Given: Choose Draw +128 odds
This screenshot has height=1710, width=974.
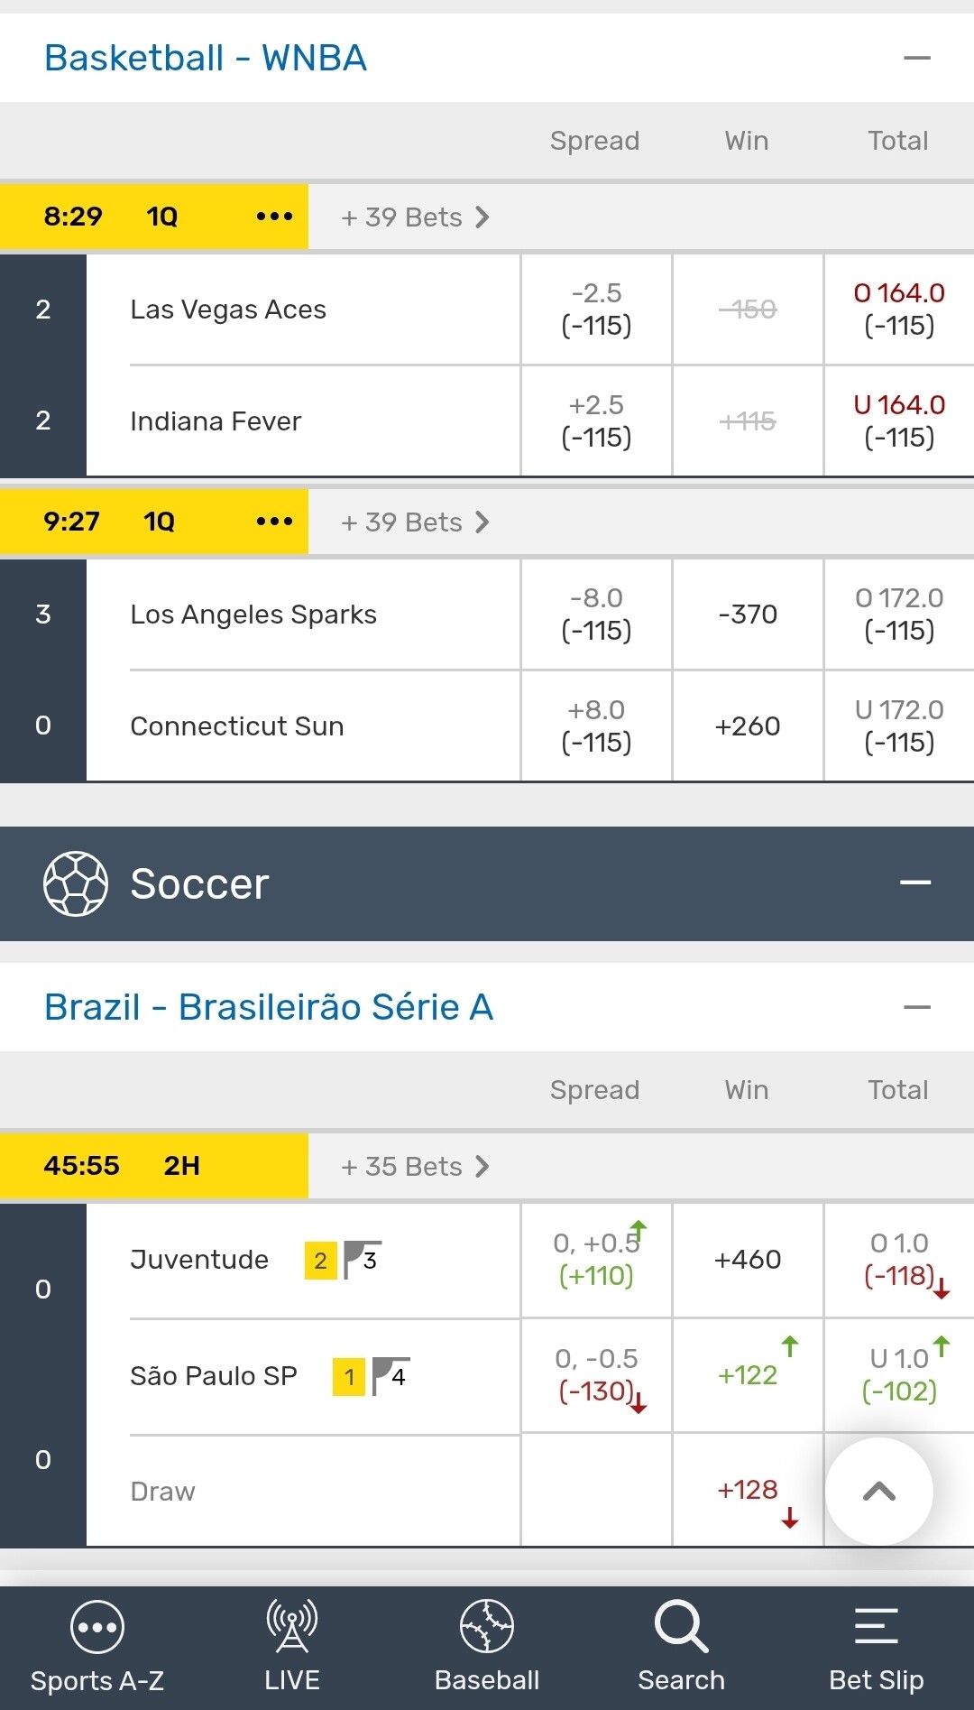Looking at the screenshot, I should click(x=748, y=1491).
